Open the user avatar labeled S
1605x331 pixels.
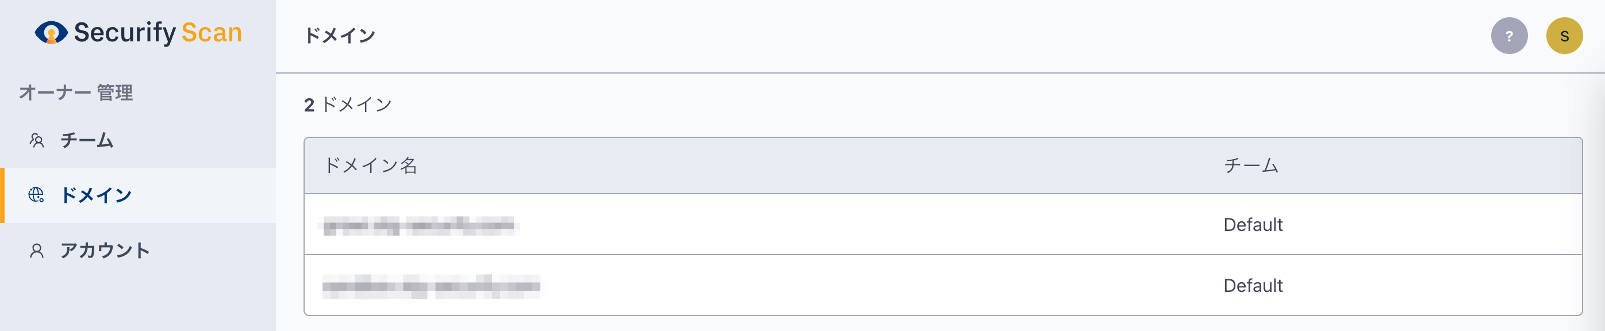tap(1564, 36)
